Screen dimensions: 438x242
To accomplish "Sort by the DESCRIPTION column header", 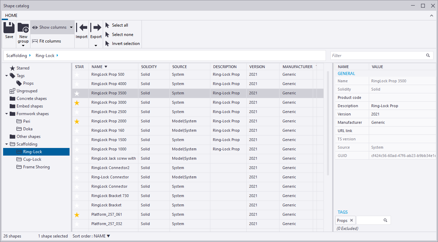I will 228,67.
